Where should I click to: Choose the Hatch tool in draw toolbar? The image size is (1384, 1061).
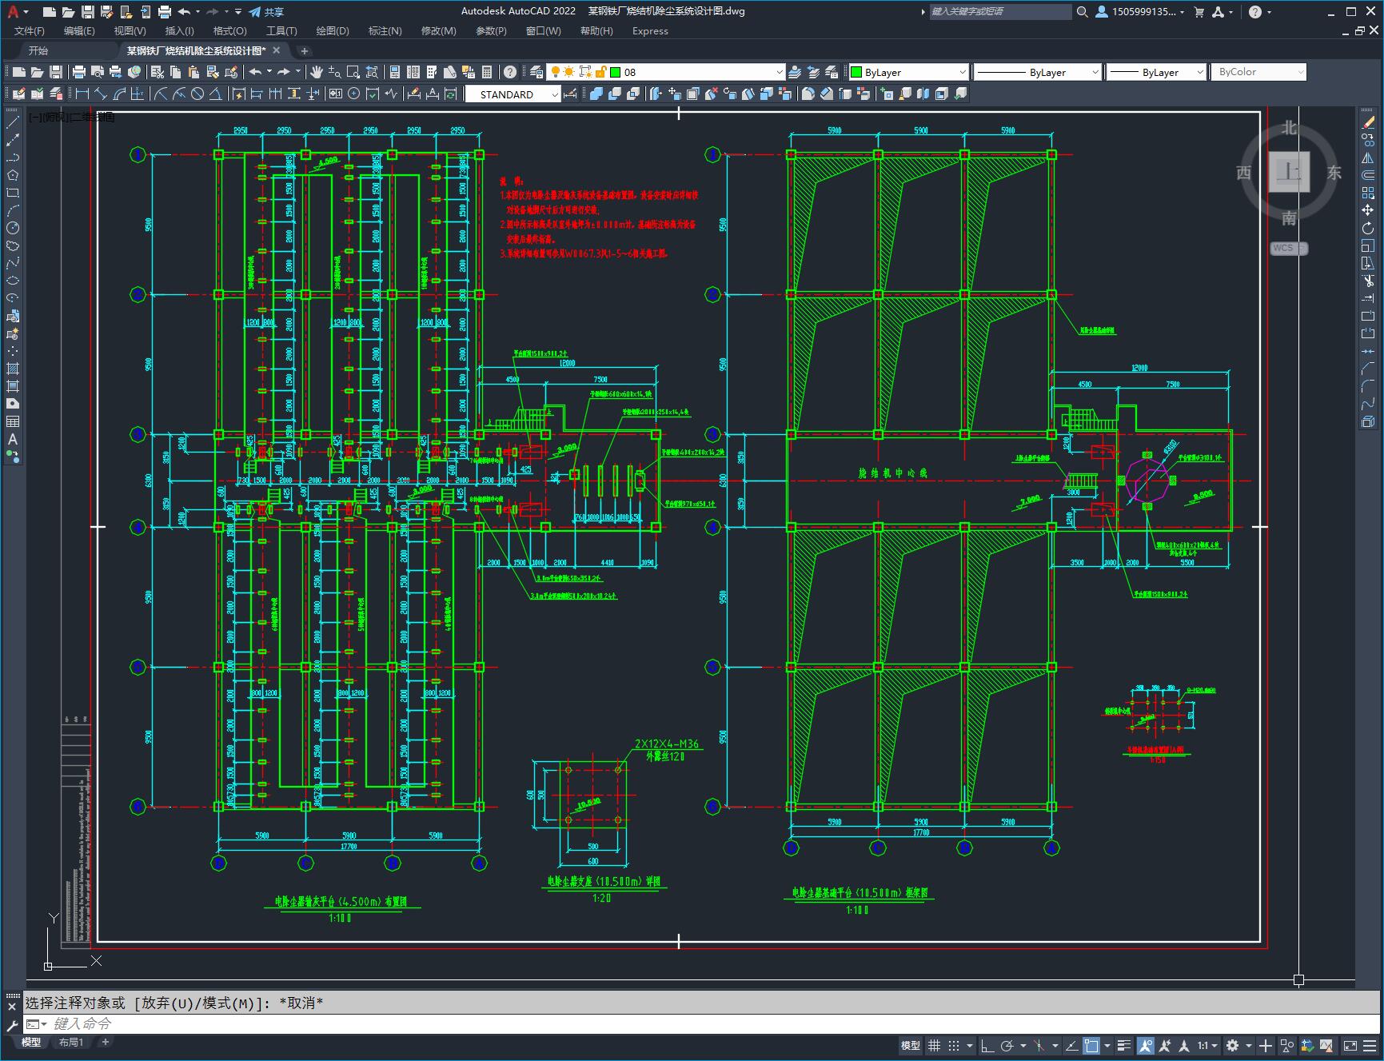pos(13,369)
